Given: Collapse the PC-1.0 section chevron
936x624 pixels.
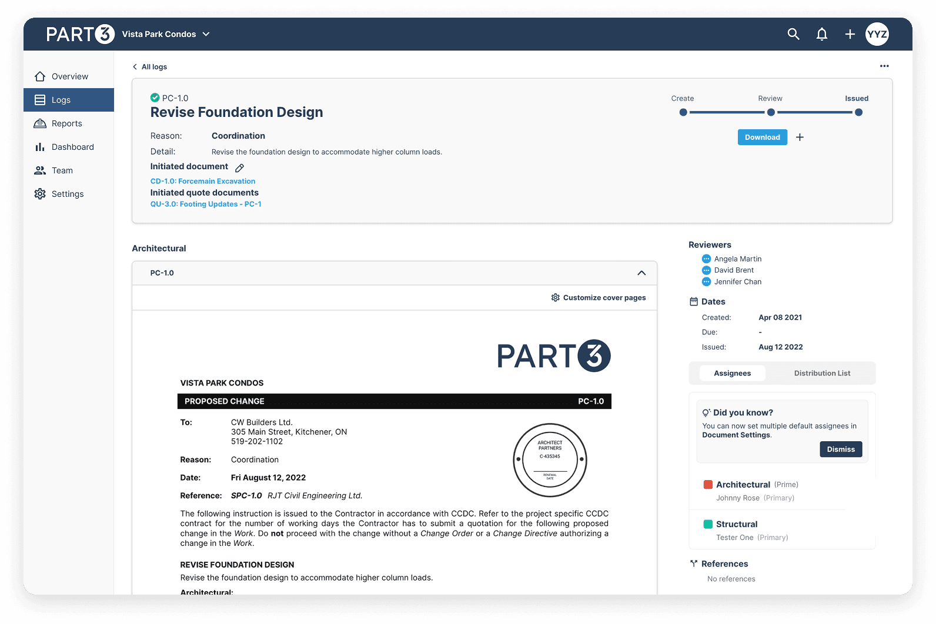Looking at the screenshot, I should [x=641, y=273].
